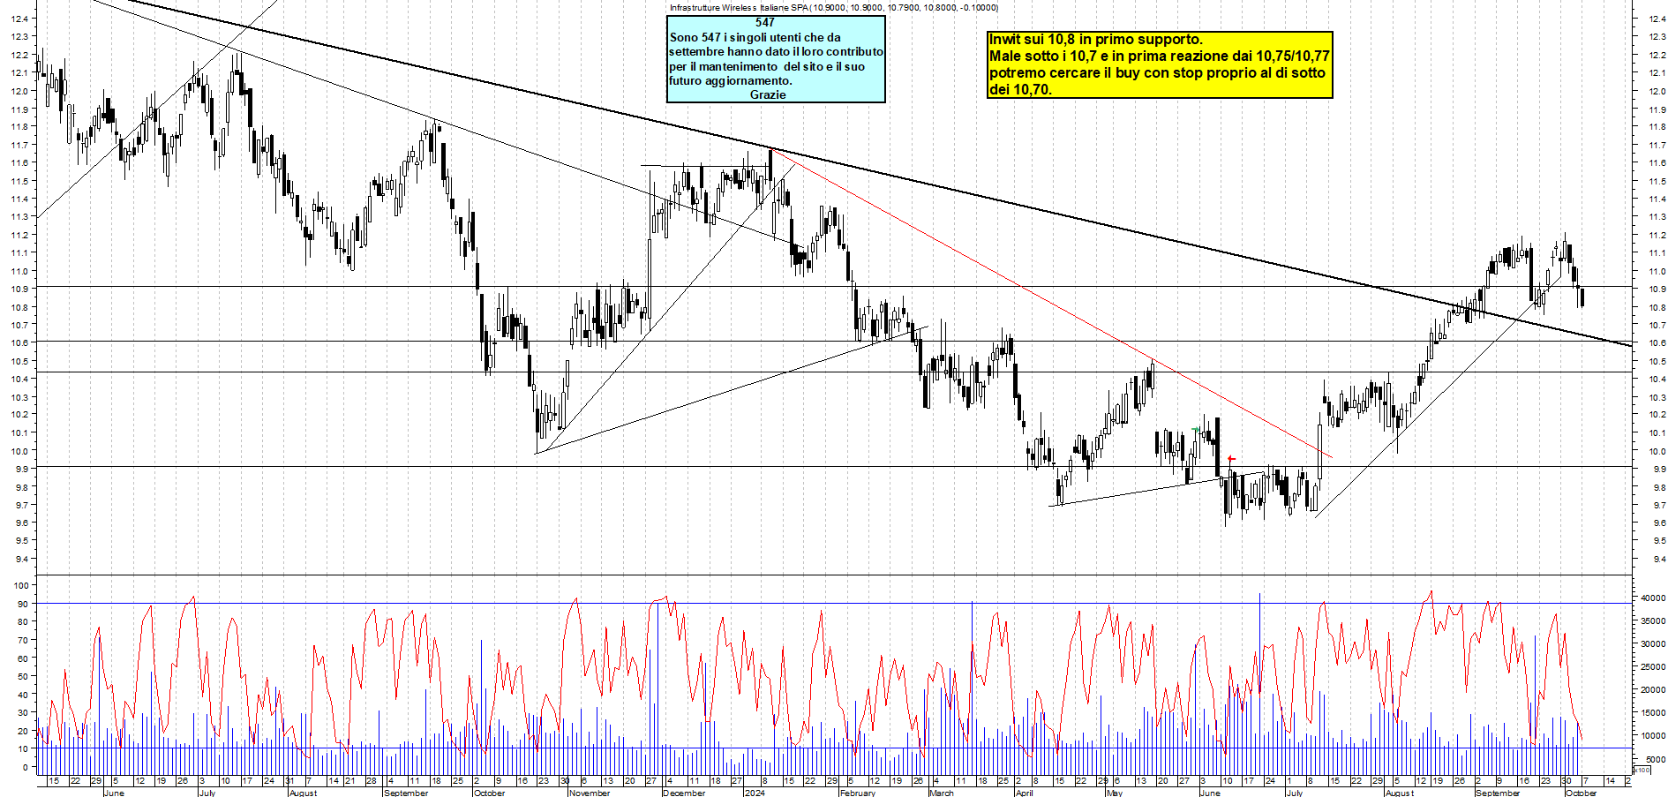Click the small green marker above June 2024 candles
This screenshot has height=797, width=1668.
[x=1196, y=430]
